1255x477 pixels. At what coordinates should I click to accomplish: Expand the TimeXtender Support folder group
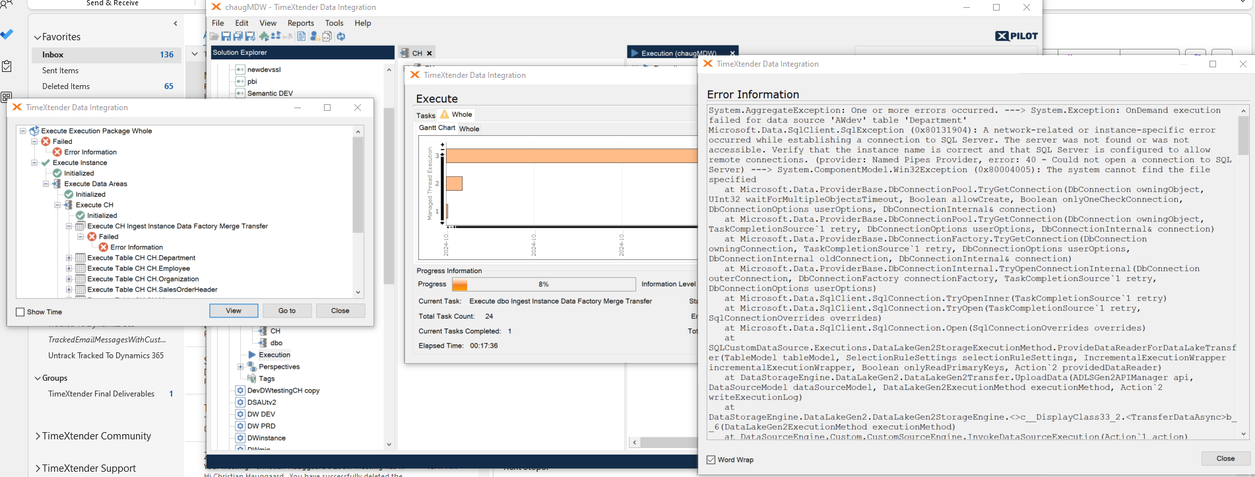[x=38, y=468]
